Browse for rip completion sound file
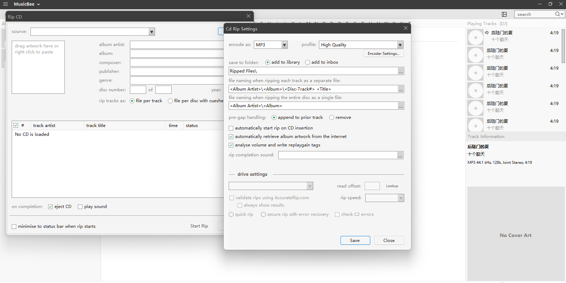The width and height of the screenshot is (566, 283). (x=400, y=155)
